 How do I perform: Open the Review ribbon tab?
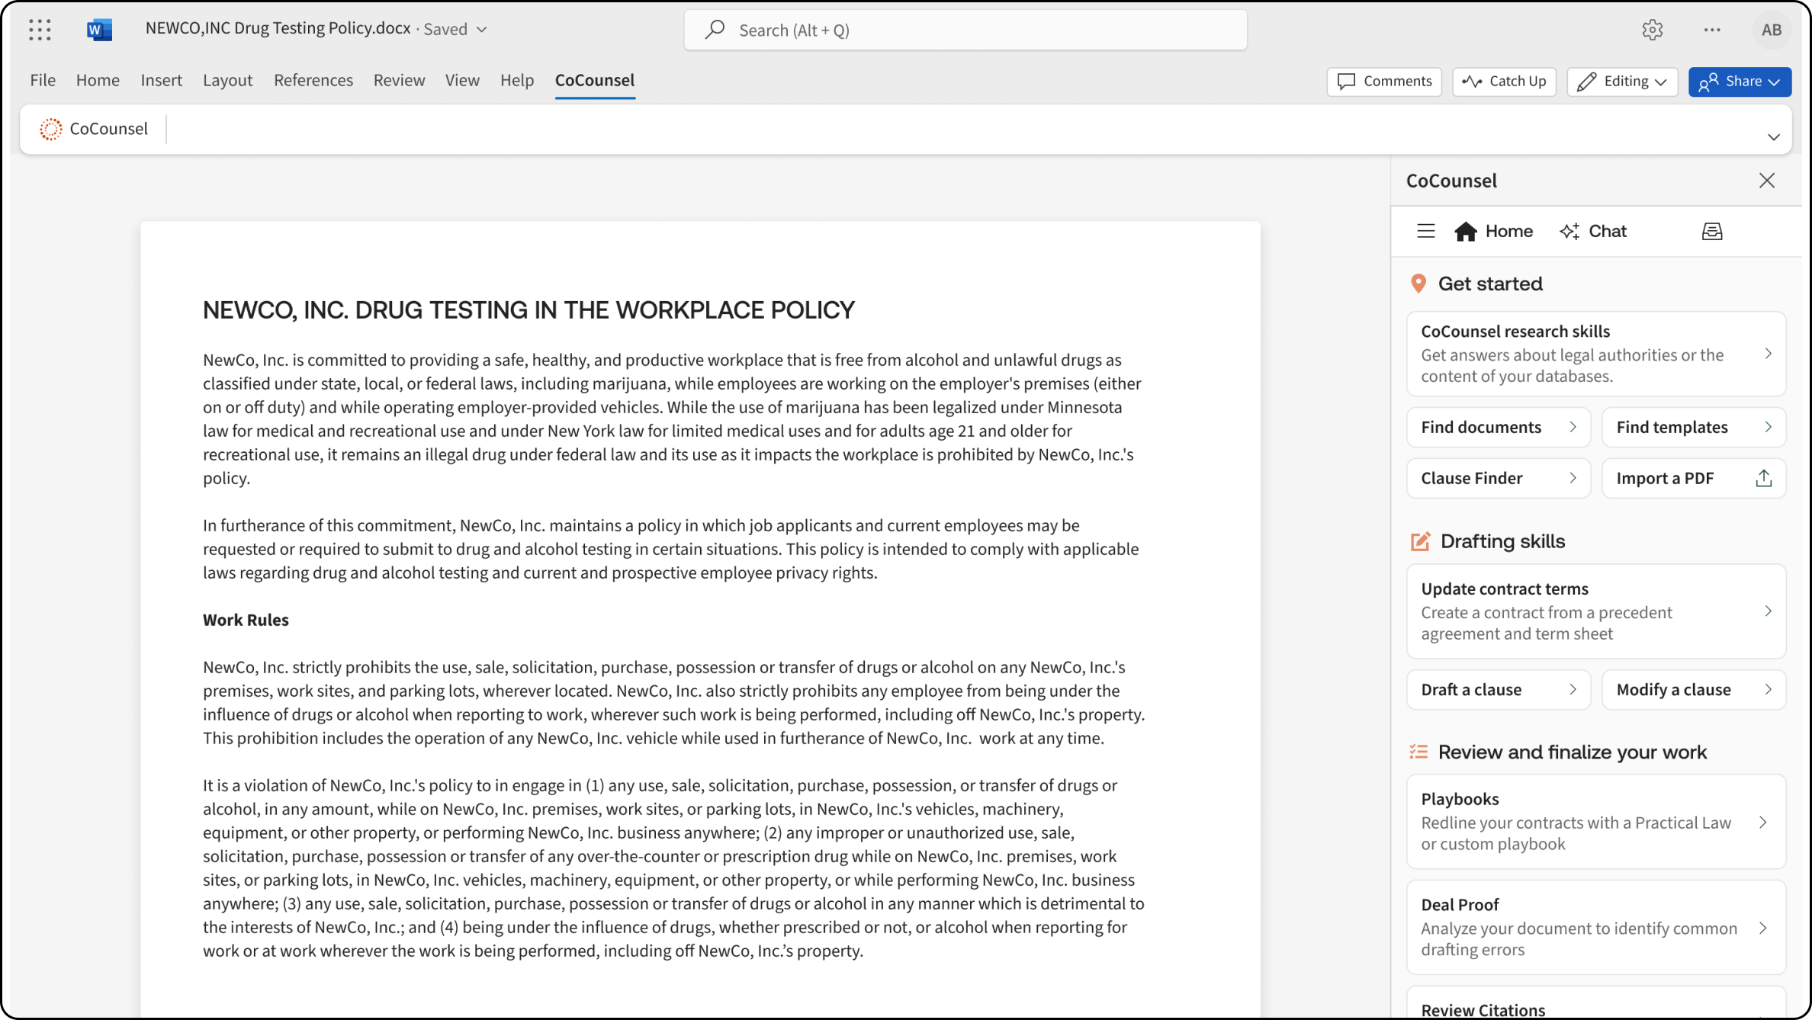[399, 80]
